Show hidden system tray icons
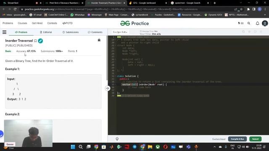 pyautogui.click(x=214, y=147)
